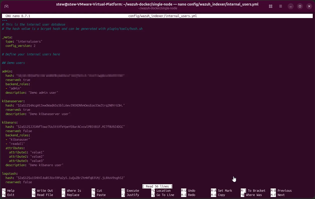
Task: Open a new terminal tab icon
Action: point(7,6)
